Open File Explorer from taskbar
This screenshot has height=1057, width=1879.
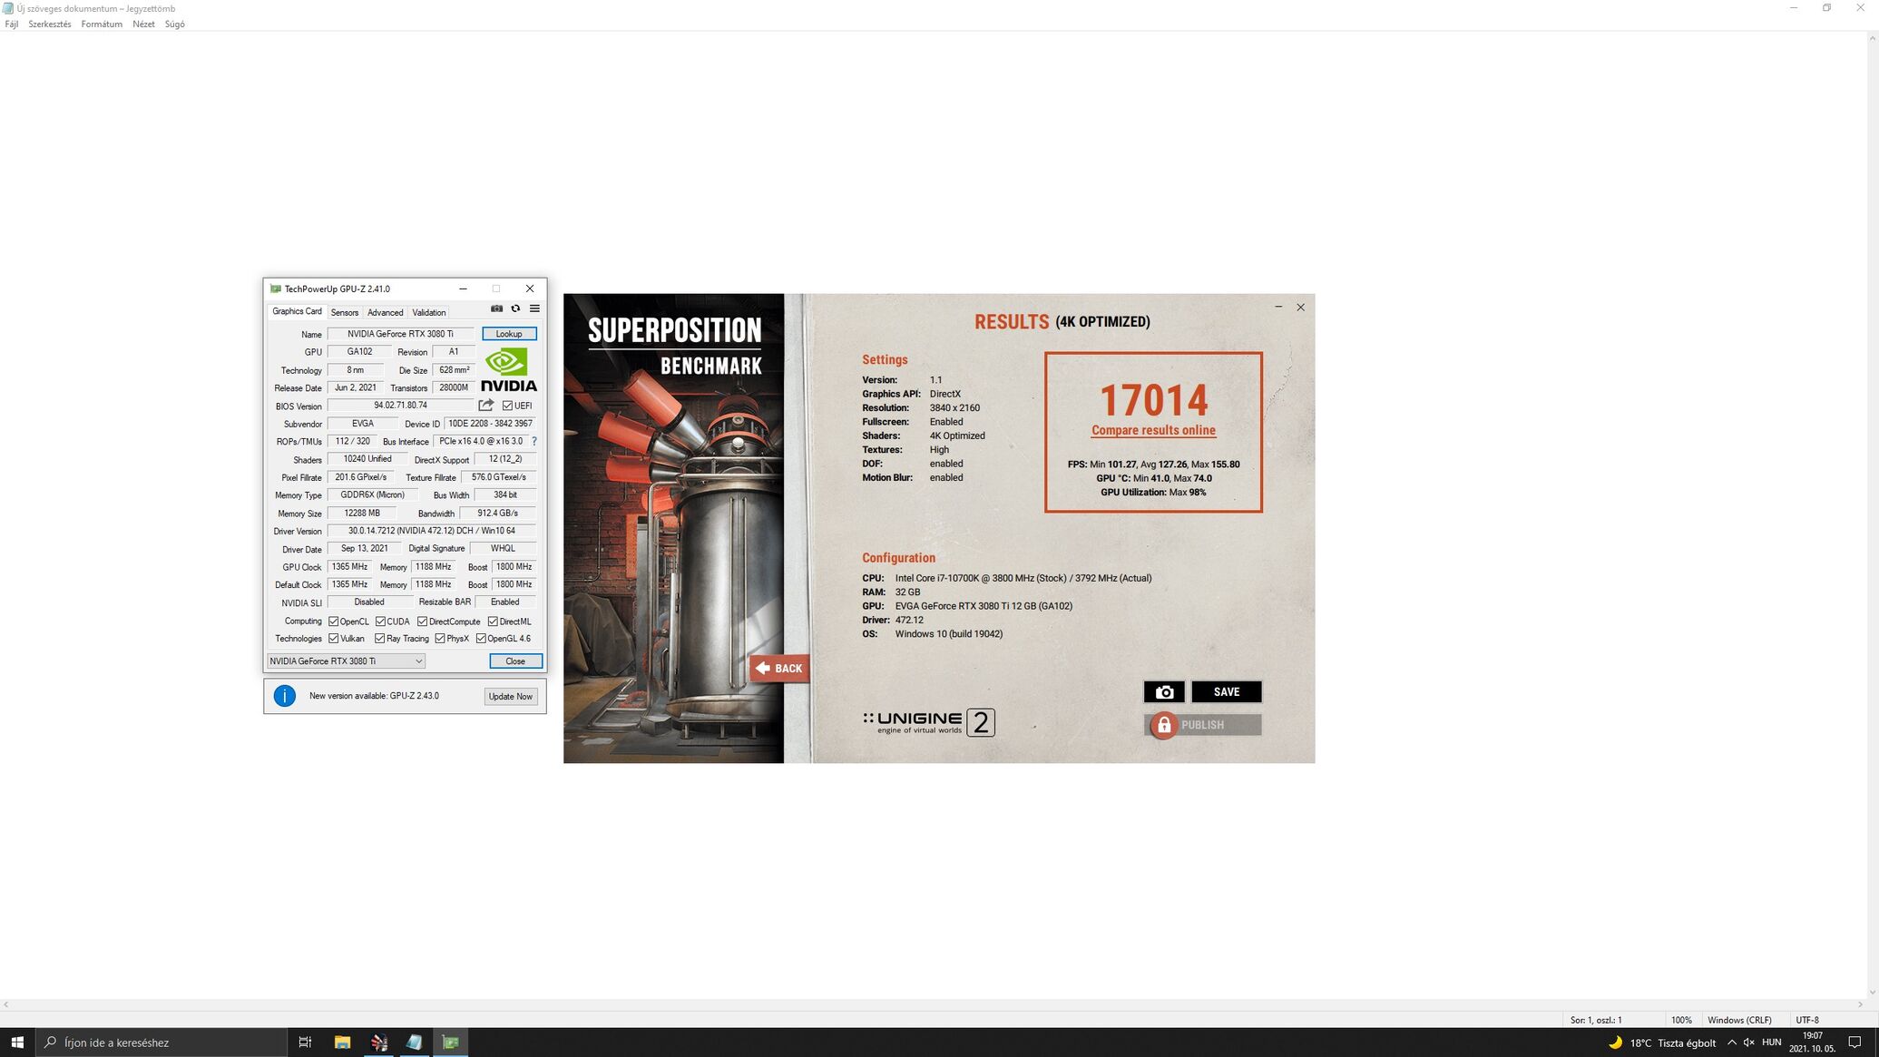tap(342, 1042)
